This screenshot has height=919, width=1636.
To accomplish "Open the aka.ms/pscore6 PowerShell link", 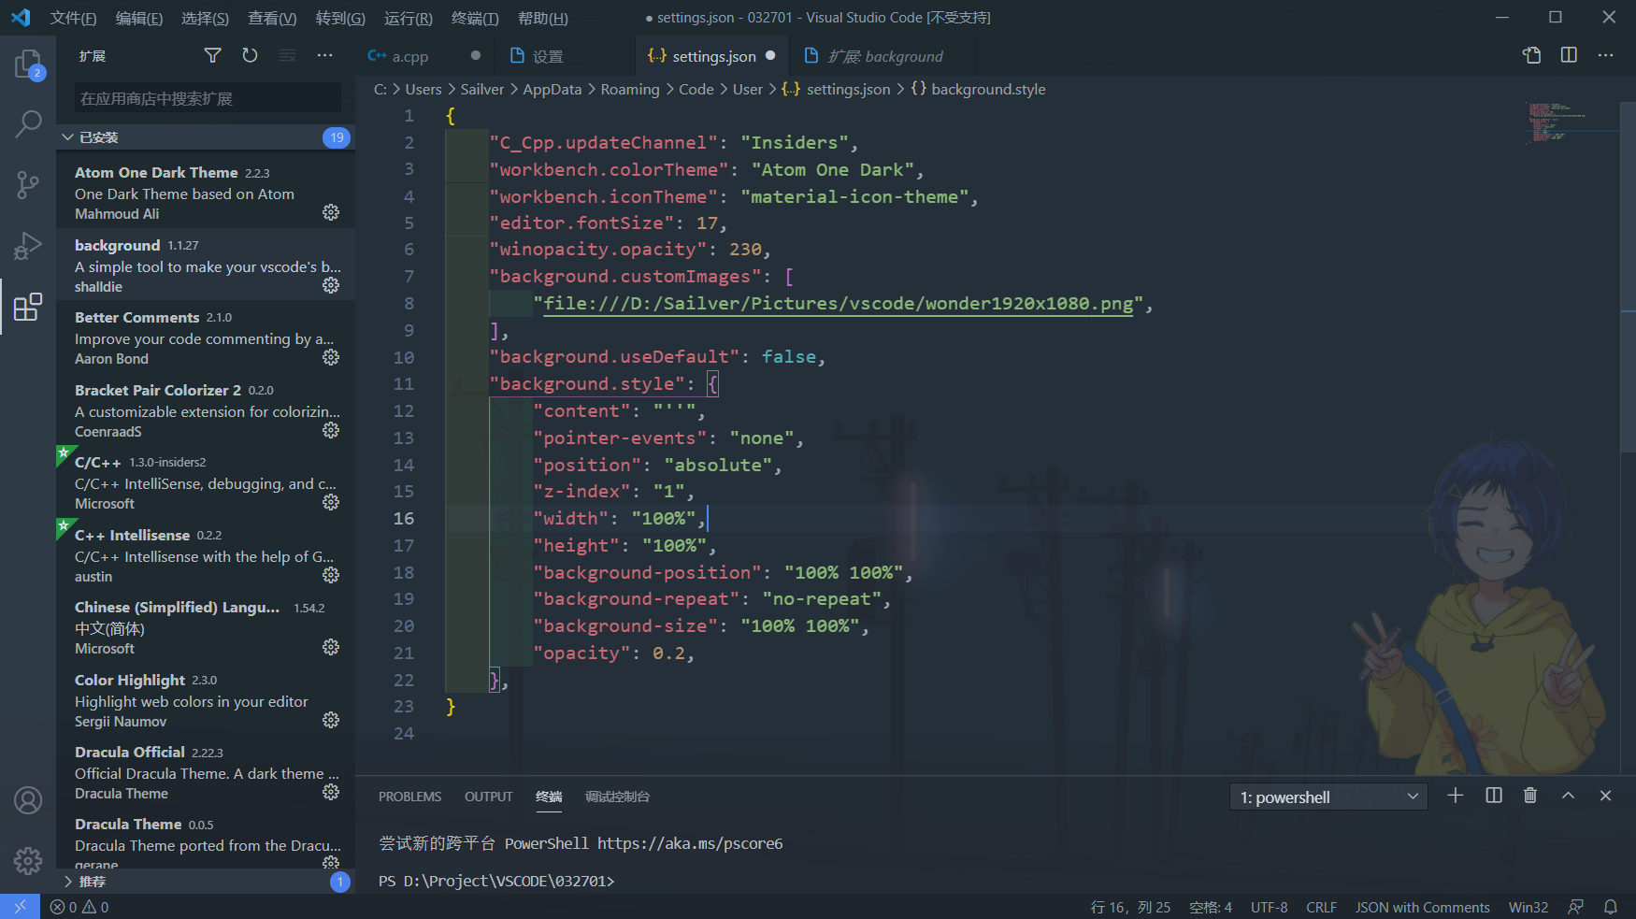I will point(690,843).
